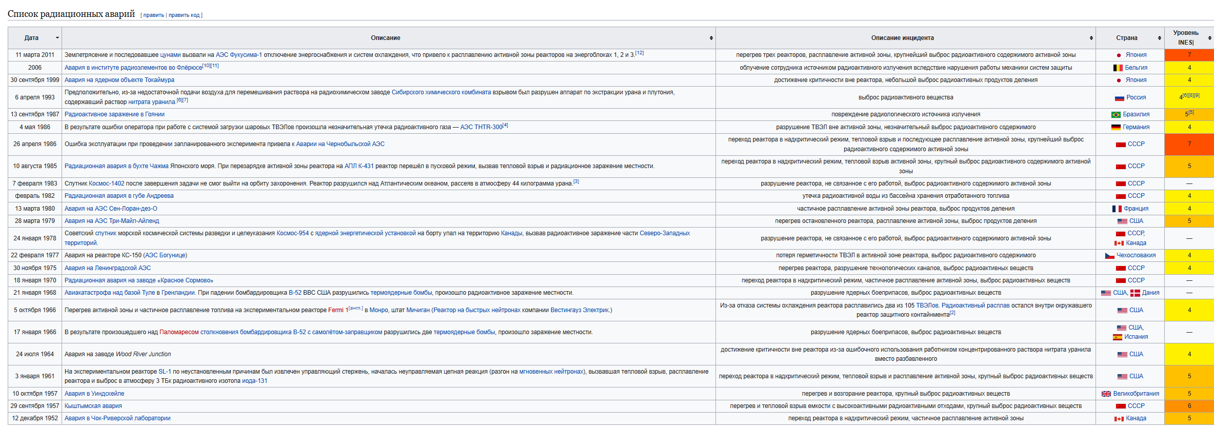Open Радиоактивное заражение в Гоянии link
The image size is (1214, 429).
(x=114, y=114)
